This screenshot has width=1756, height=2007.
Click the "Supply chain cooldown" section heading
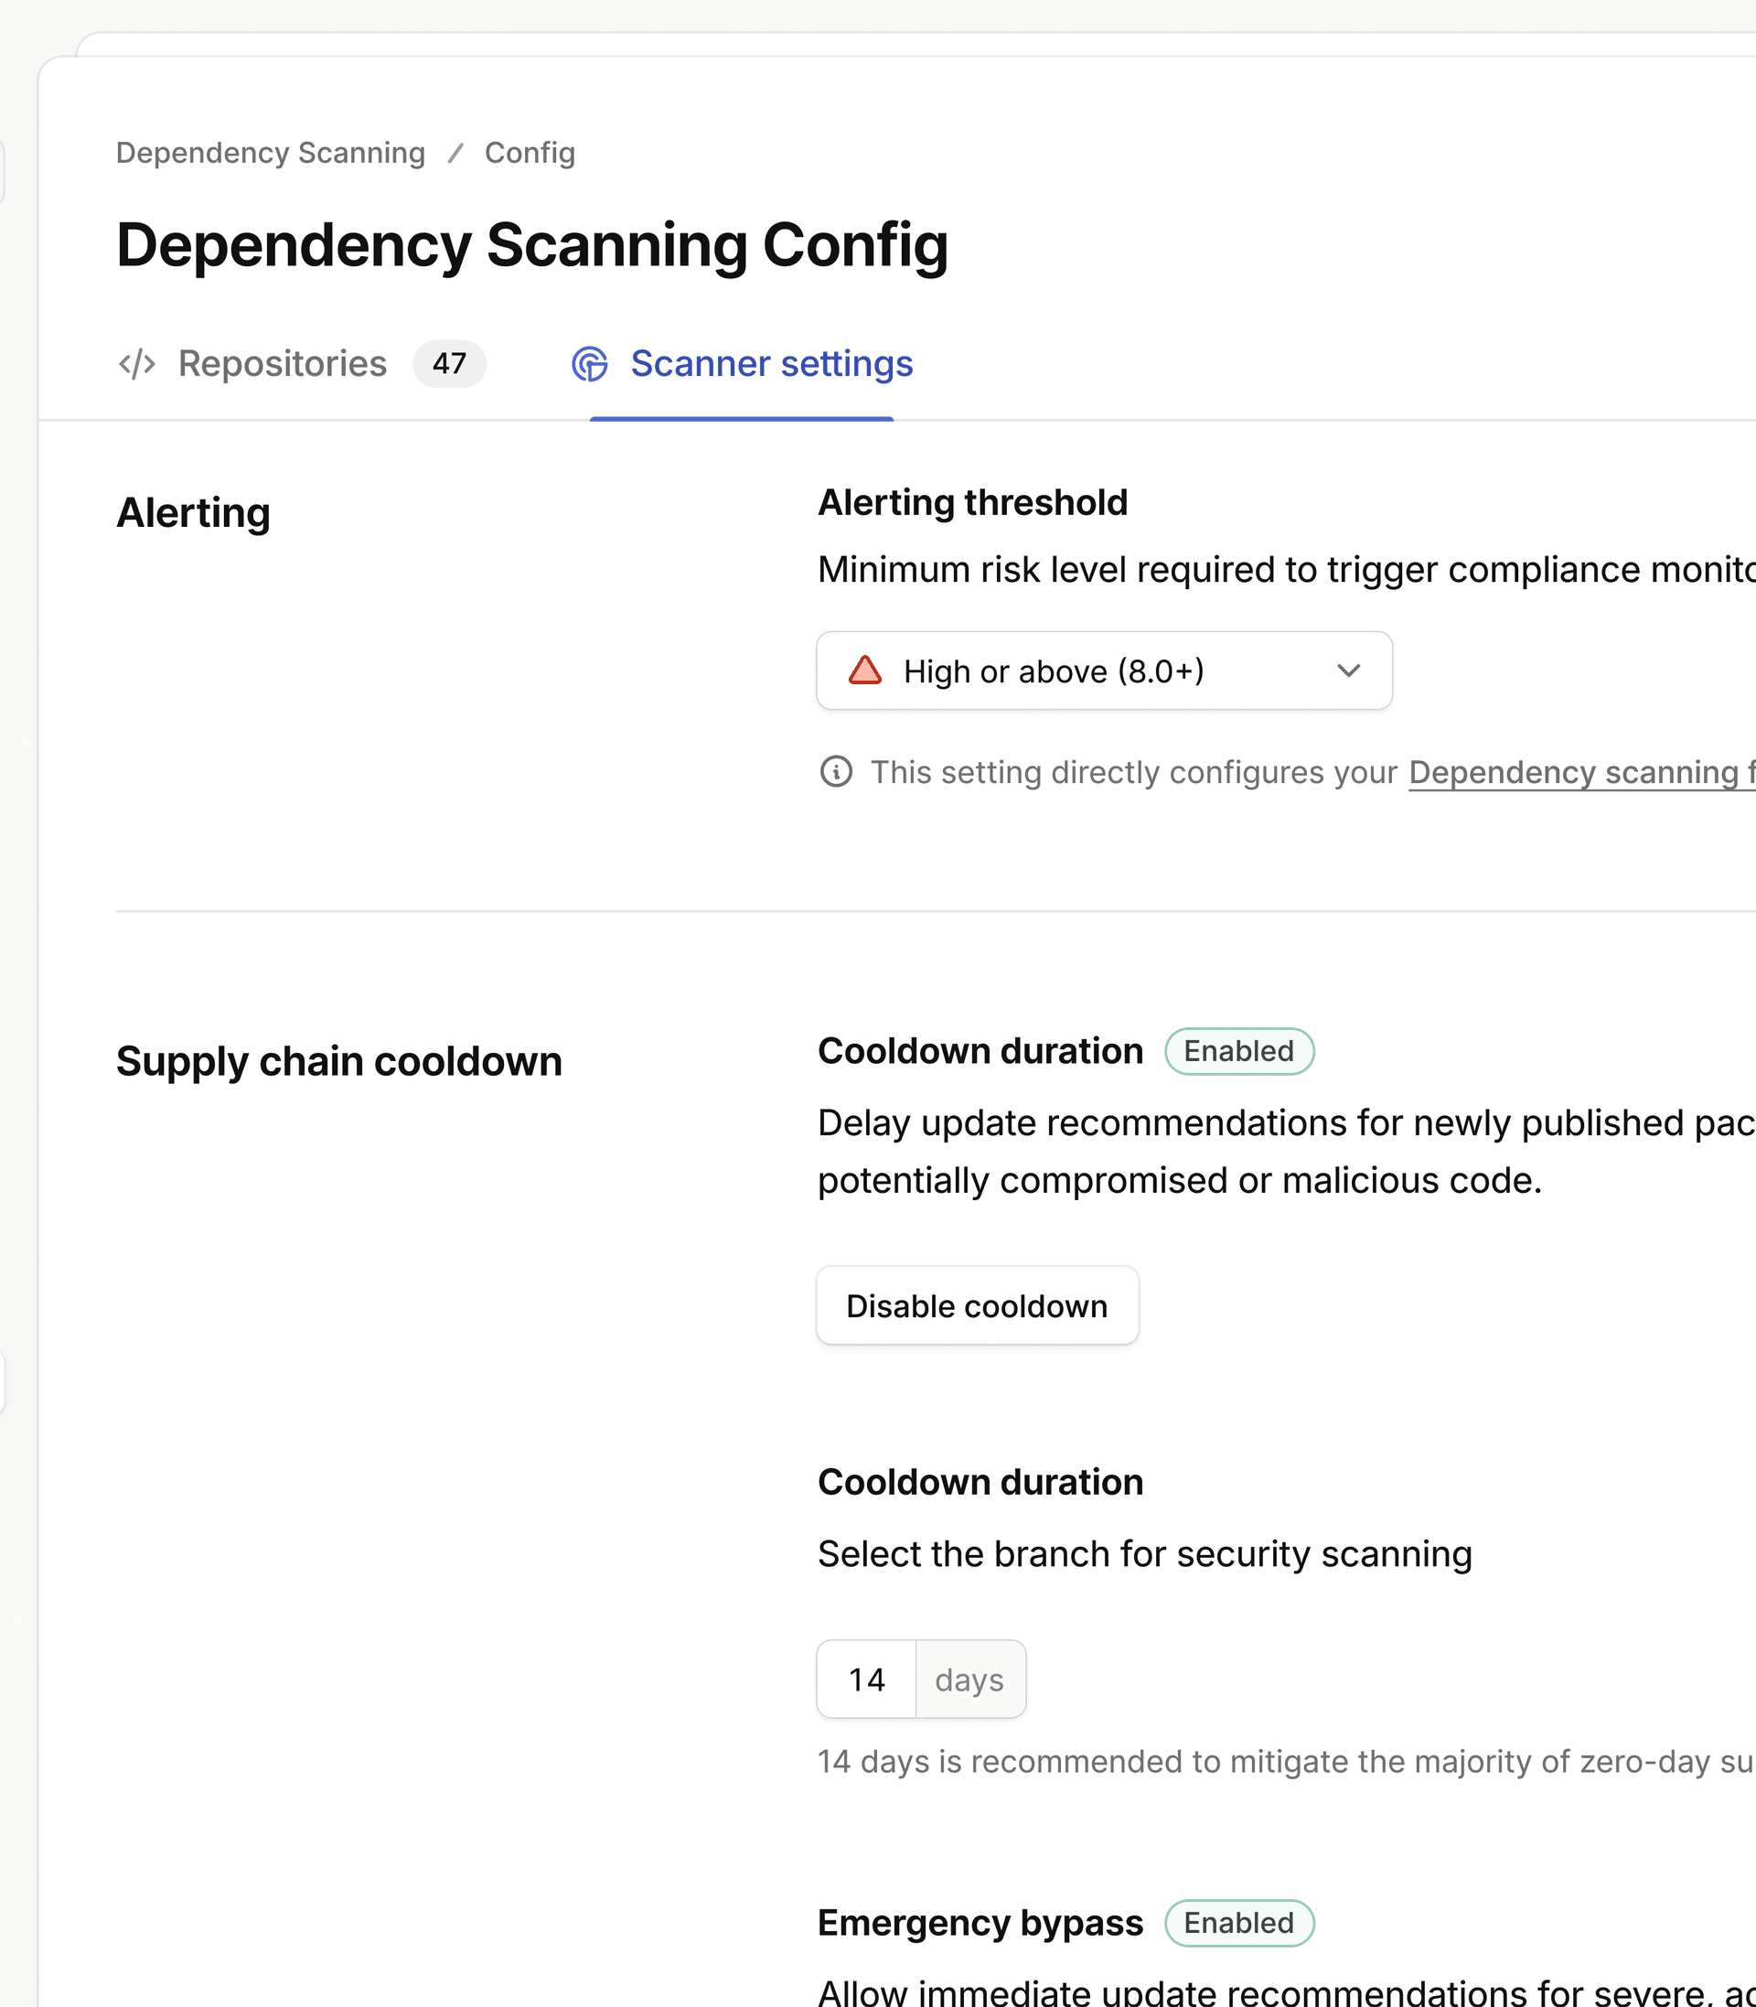[x=338, y=1060]
